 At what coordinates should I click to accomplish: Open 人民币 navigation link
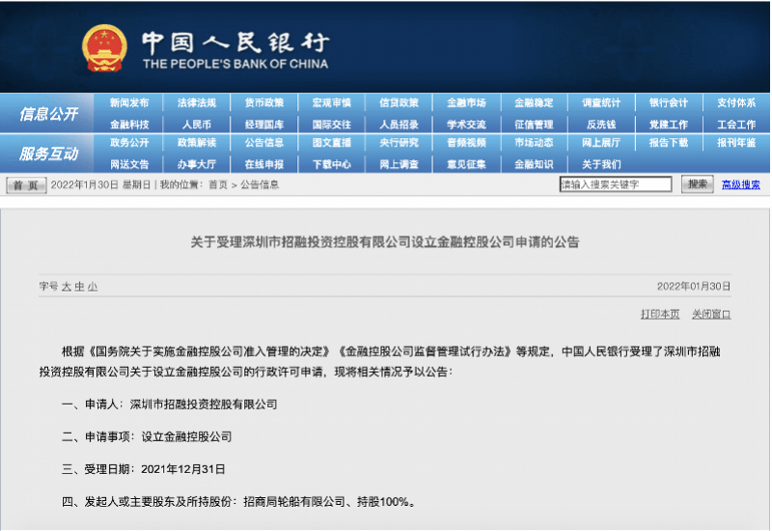point(197,125)
